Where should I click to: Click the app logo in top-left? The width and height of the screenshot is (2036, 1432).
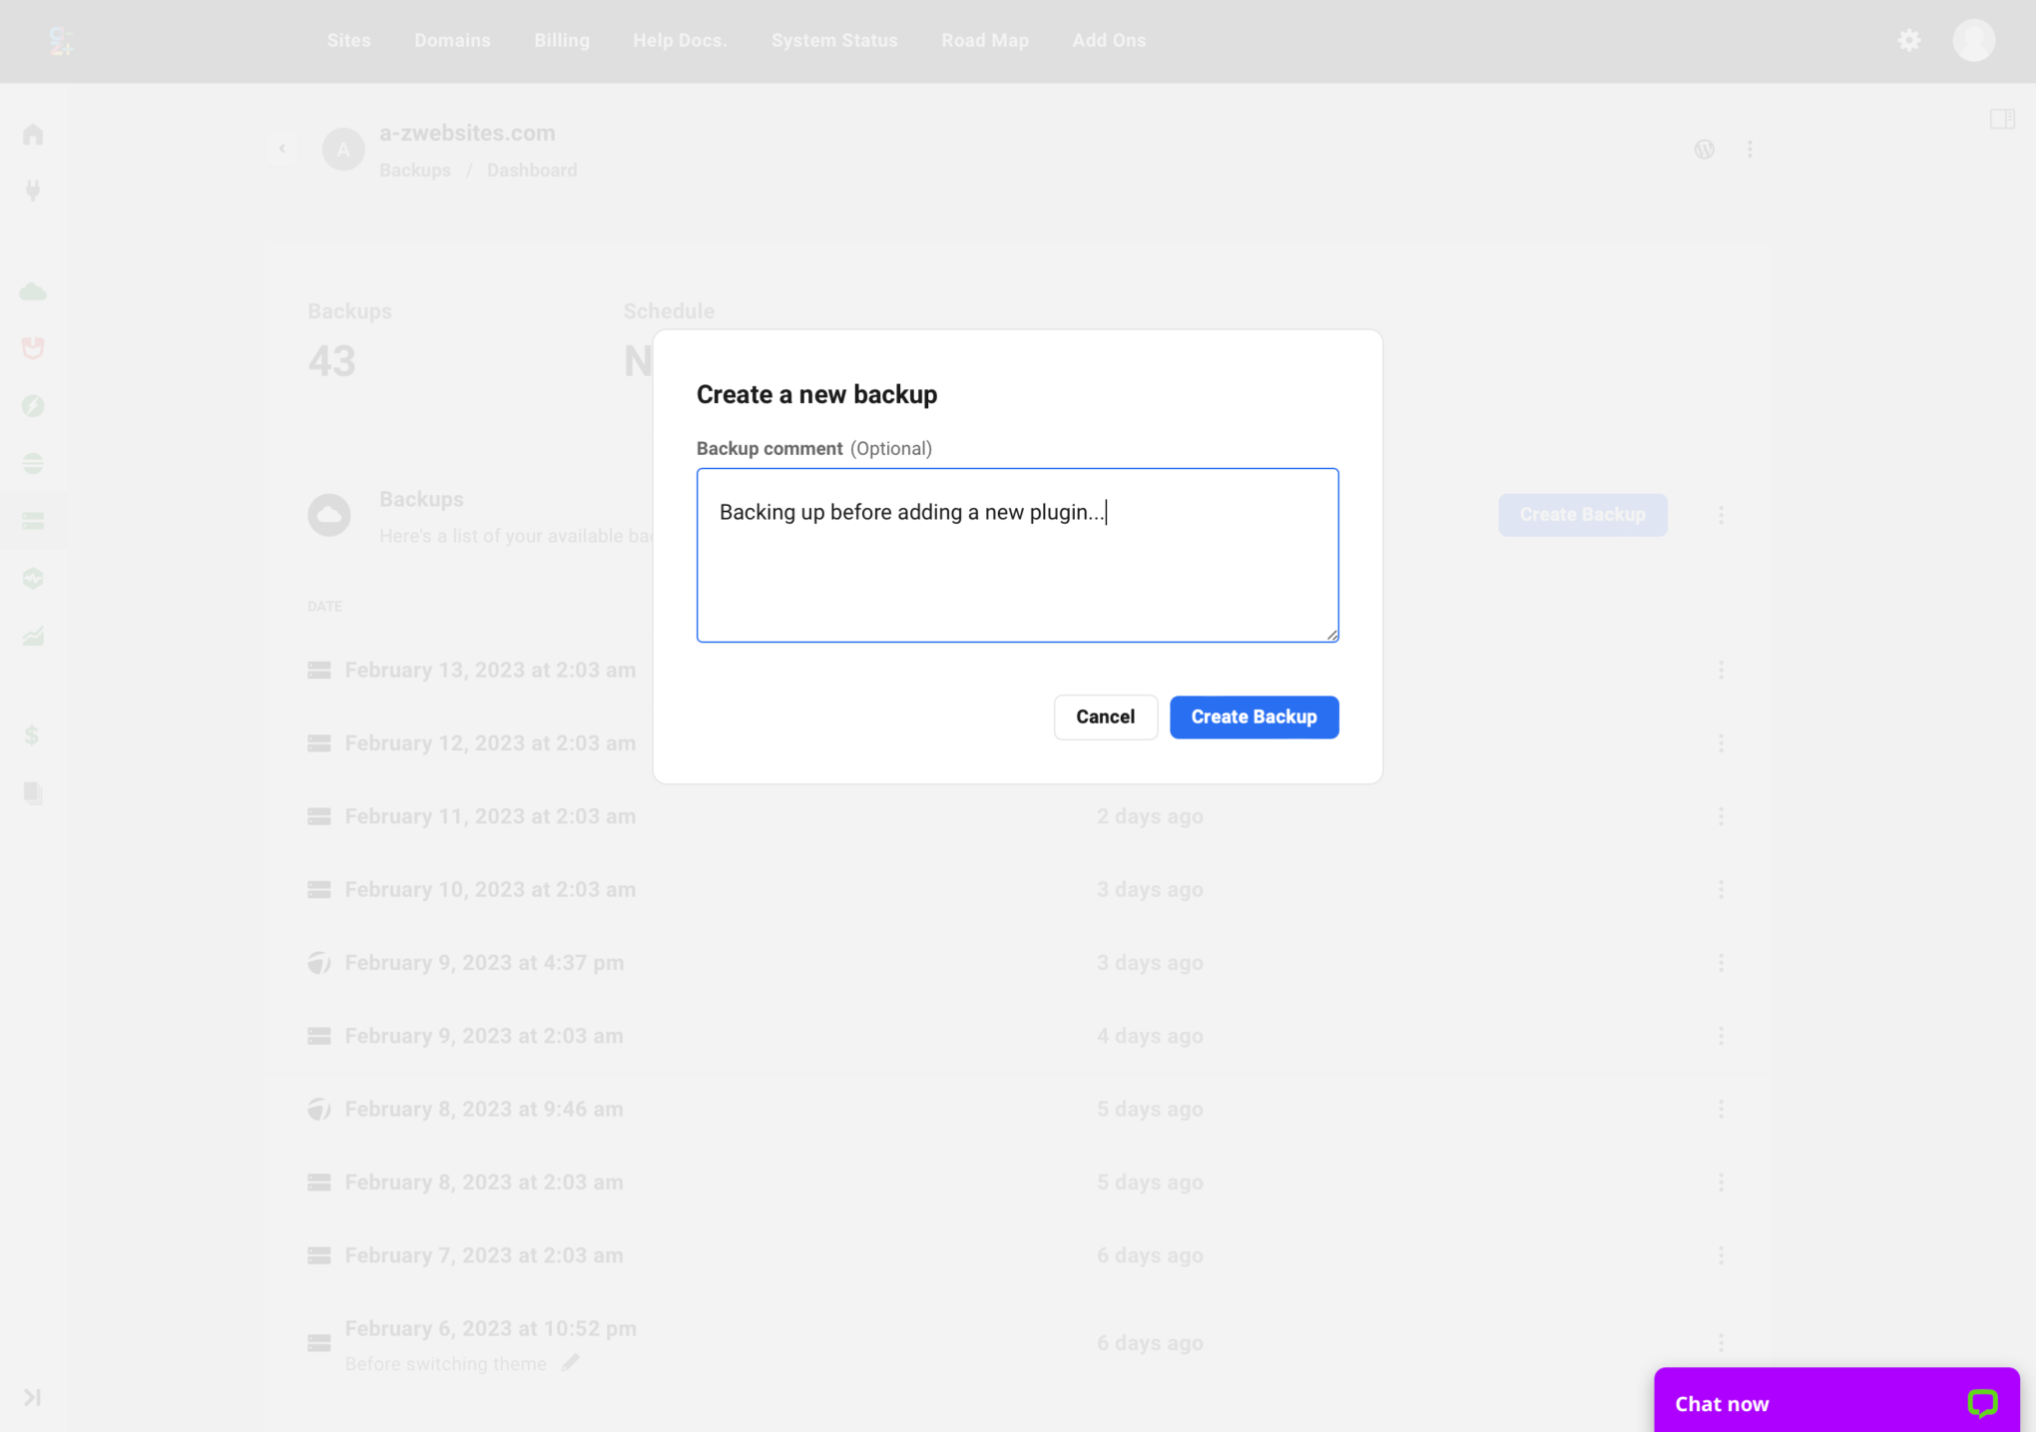(61, 41)
